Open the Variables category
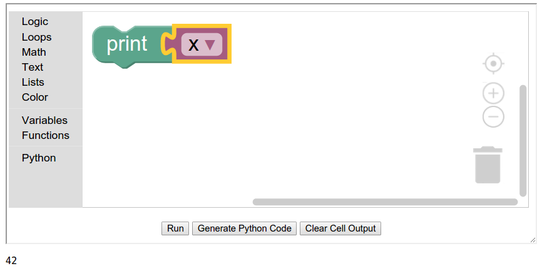 (44, 120)
